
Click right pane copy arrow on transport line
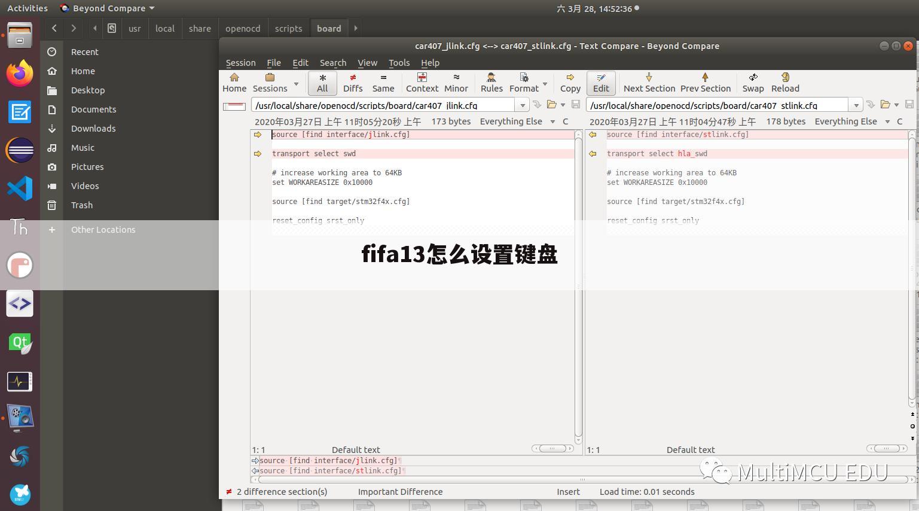(593, 154)
